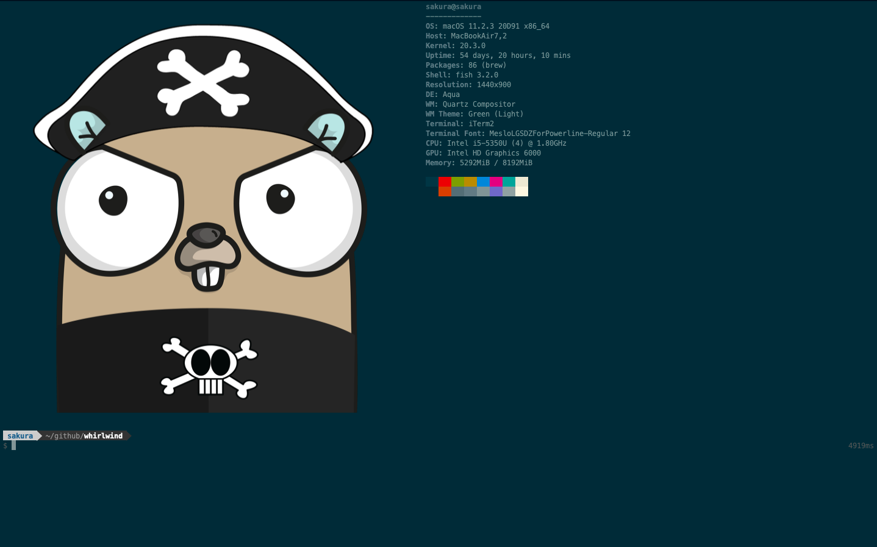Click the 'Resolution: 1440x900' line
Screen dimensions: 877x547
468,85
